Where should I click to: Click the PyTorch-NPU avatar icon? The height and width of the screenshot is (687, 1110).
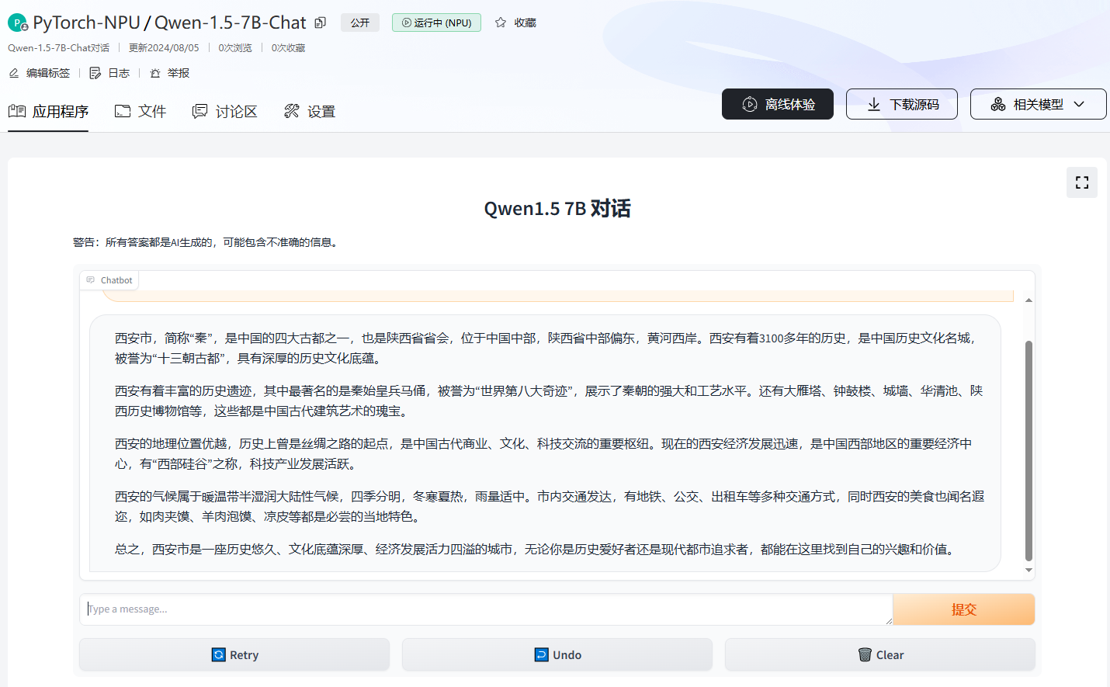(17, 23)
